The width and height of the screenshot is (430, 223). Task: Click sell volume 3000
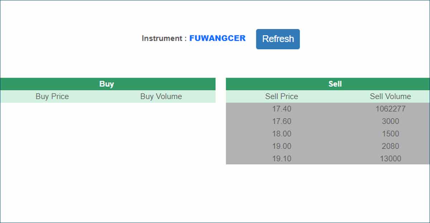coord(390,121)
